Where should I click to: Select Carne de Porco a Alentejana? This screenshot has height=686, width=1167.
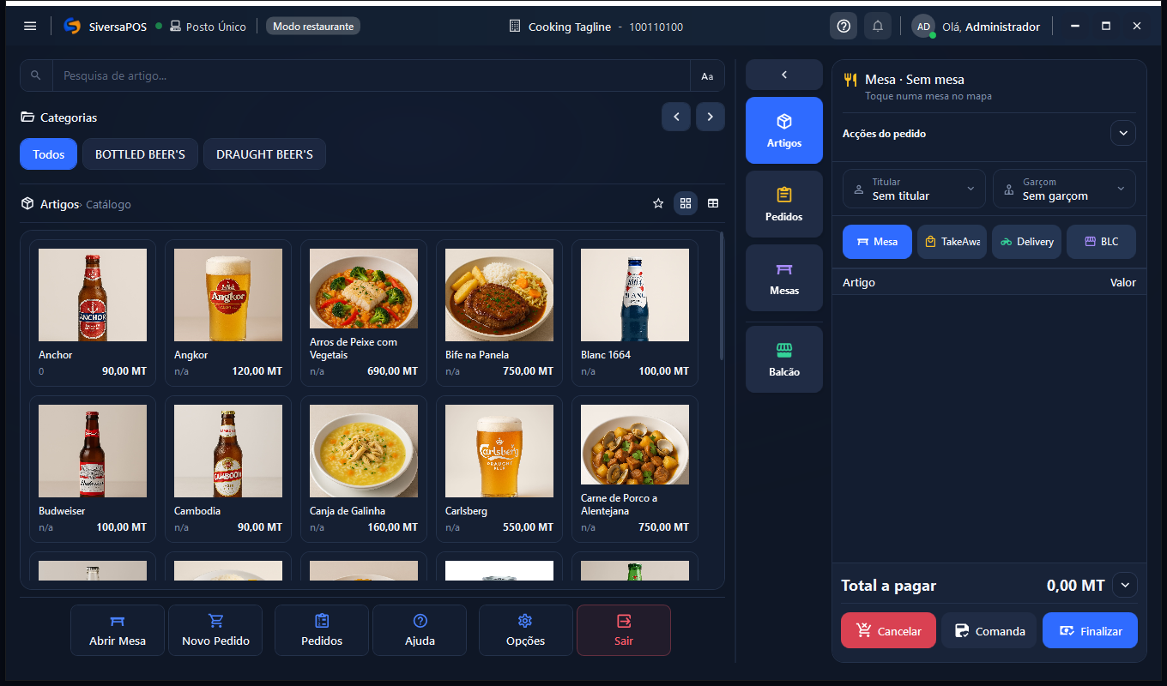pos(635,469)
